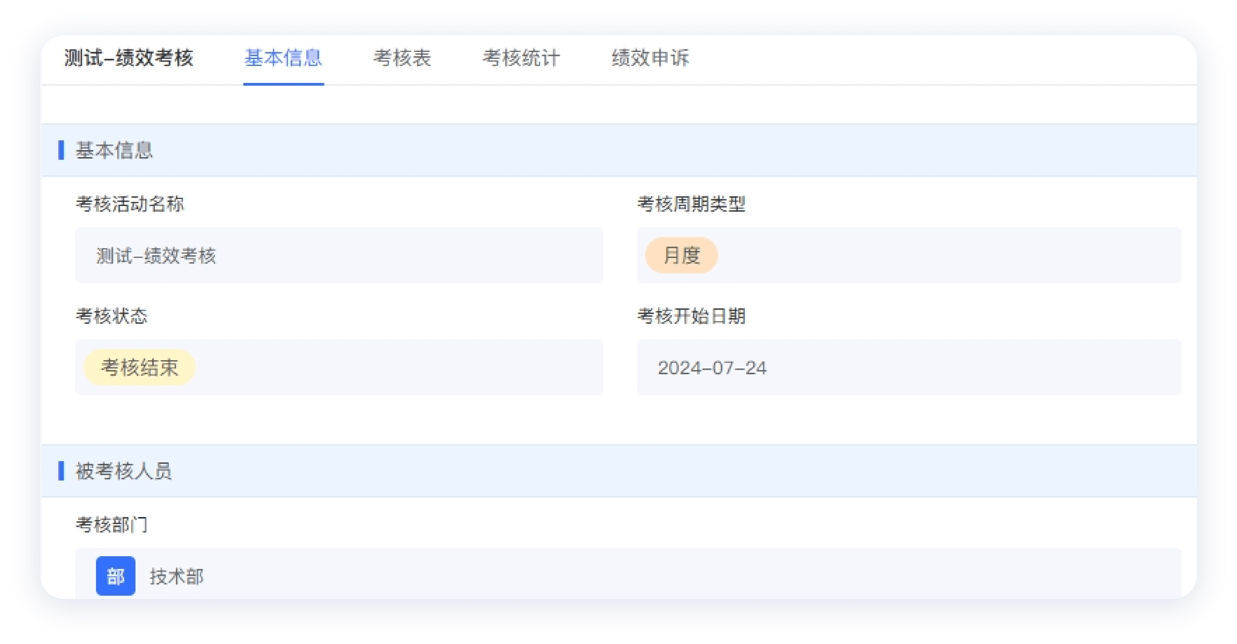Select the 月度 cycle type tag
1237x644 pixels.
[x=681, y=255]
